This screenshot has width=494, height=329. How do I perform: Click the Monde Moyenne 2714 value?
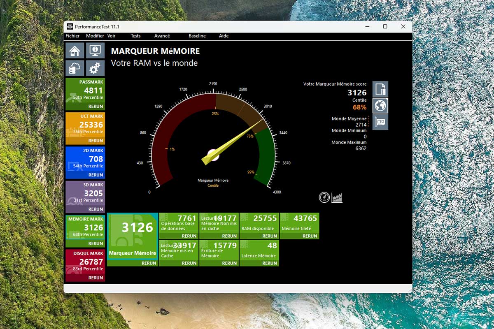tap(361, 125)
